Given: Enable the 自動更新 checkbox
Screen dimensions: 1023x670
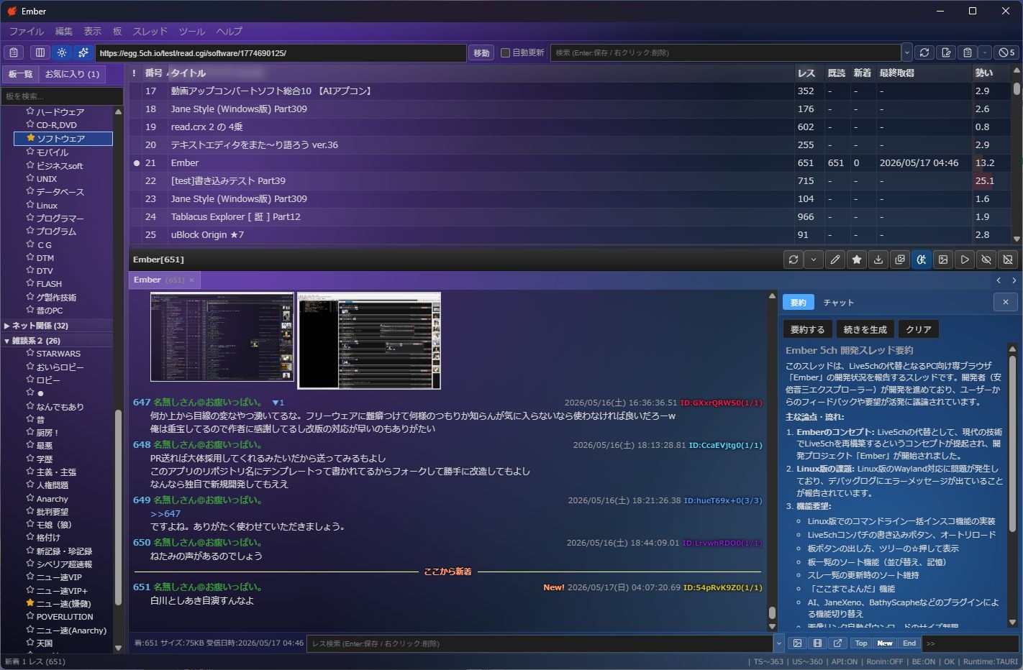Looking at the screenshot, I should click(x=505, y=52).
